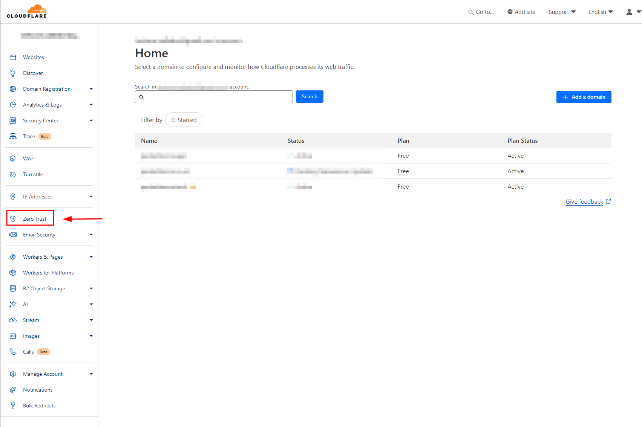
Task: Open the user account profile menu
Action: pyautogui.click(x=633, y=12)
